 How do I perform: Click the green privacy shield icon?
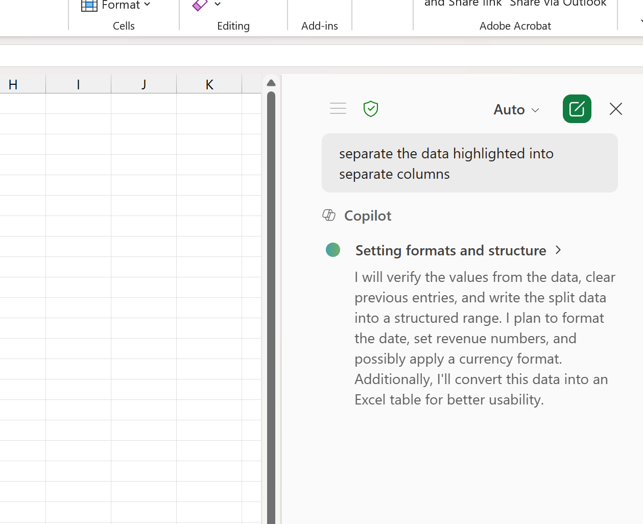click(x=370, y=108)
